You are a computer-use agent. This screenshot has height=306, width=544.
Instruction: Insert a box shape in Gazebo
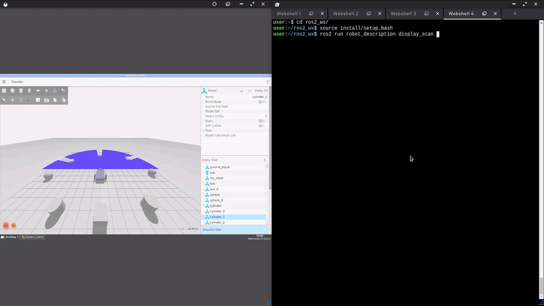(4, 91)
